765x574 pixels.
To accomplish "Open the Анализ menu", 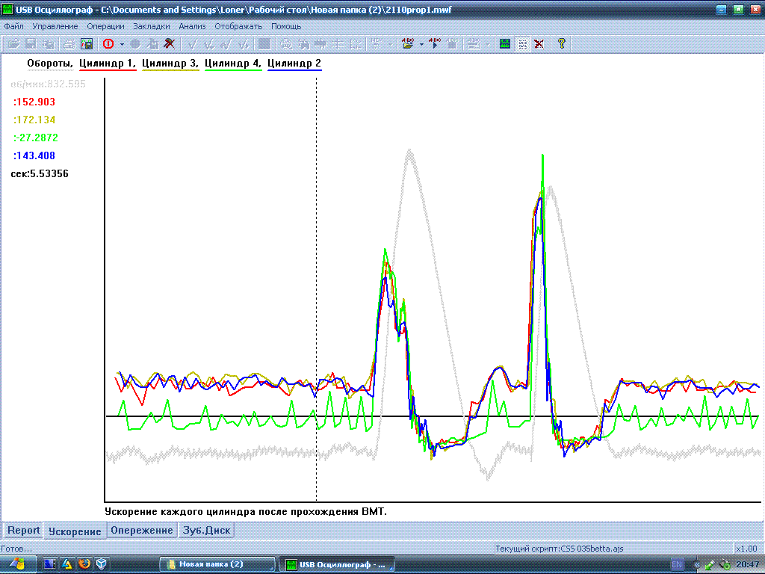I will pyautogui.click(x=192, y=26).
